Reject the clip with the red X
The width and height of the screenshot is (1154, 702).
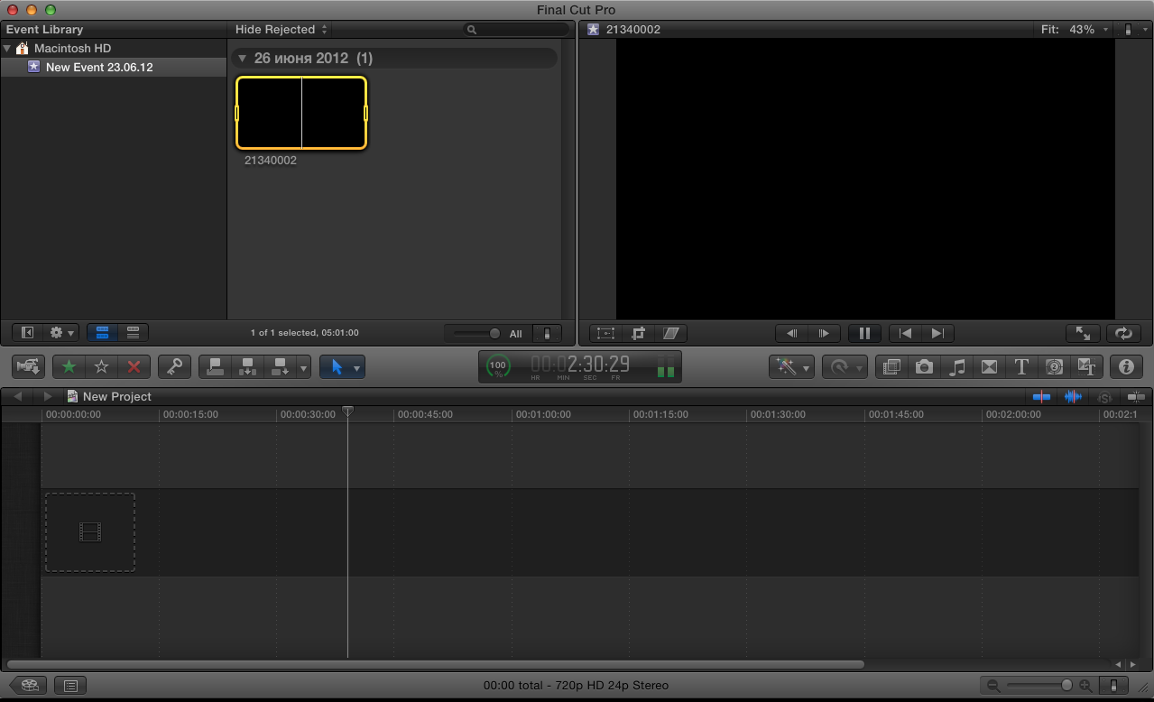click(134, 366)
